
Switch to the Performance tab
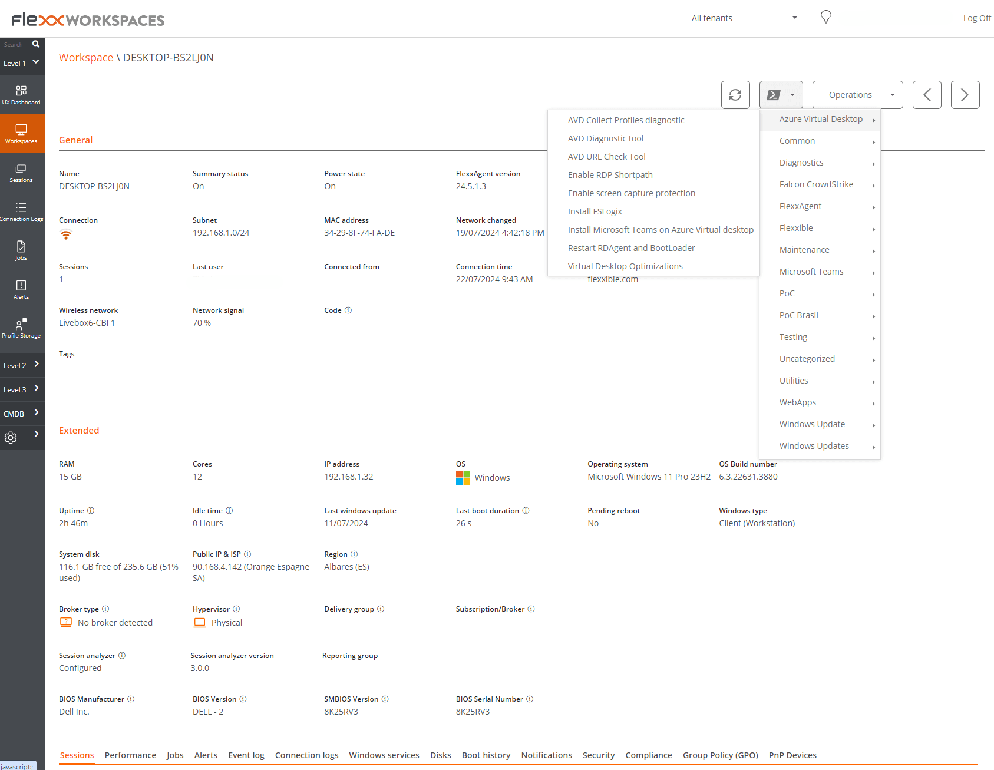(130, 755)
